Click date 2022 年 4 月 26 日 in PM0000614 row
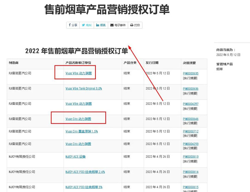Viewport: 250px width, 192px height. coord(157,172)
